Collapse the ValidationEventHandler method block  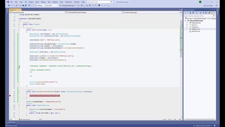click(x=19, y=92)
